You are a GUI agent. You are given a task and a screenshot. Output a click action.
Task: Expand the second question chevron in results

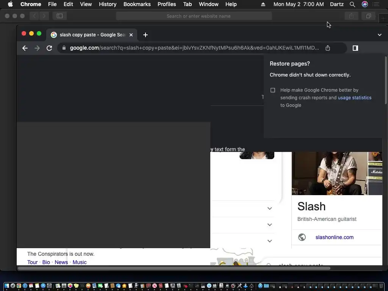point(270,225)
